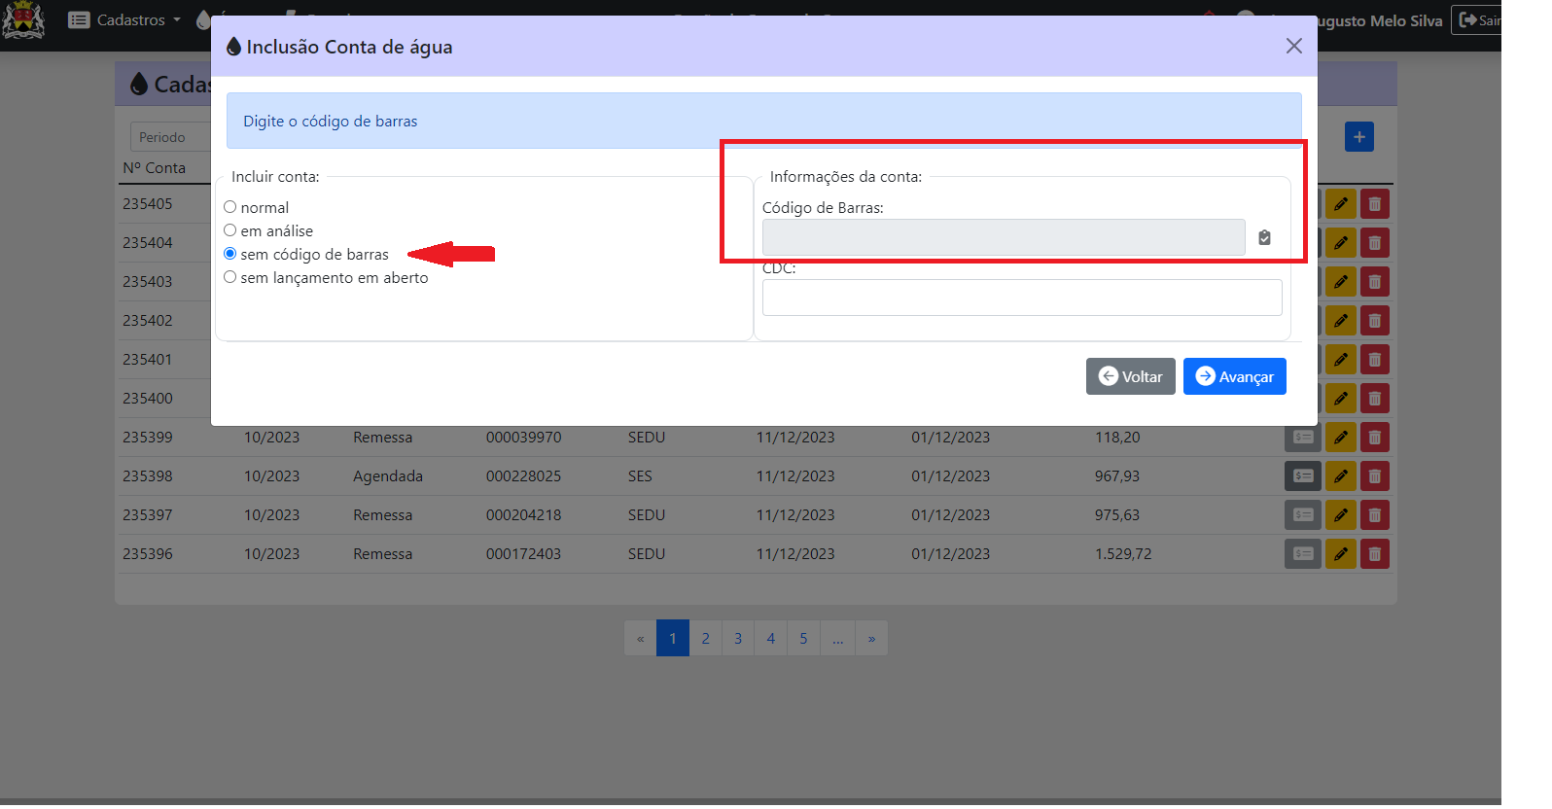Open the payment icon for account 235398
The height and width of the screenshot is (809, 1552).
[x=1303, y=476]
